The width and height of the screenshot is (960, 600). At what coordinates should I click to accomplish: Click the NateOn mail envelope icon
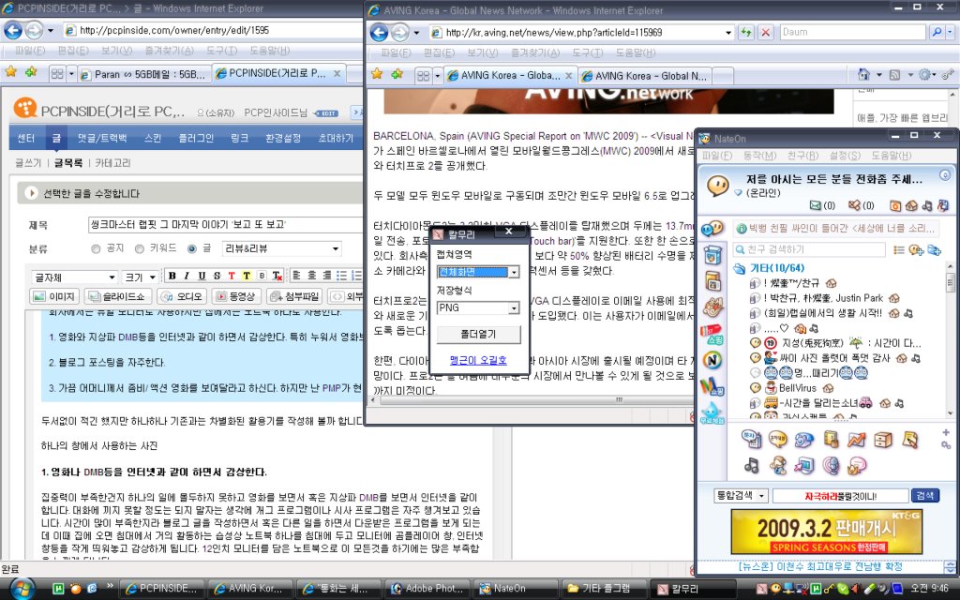coord(816,205)
